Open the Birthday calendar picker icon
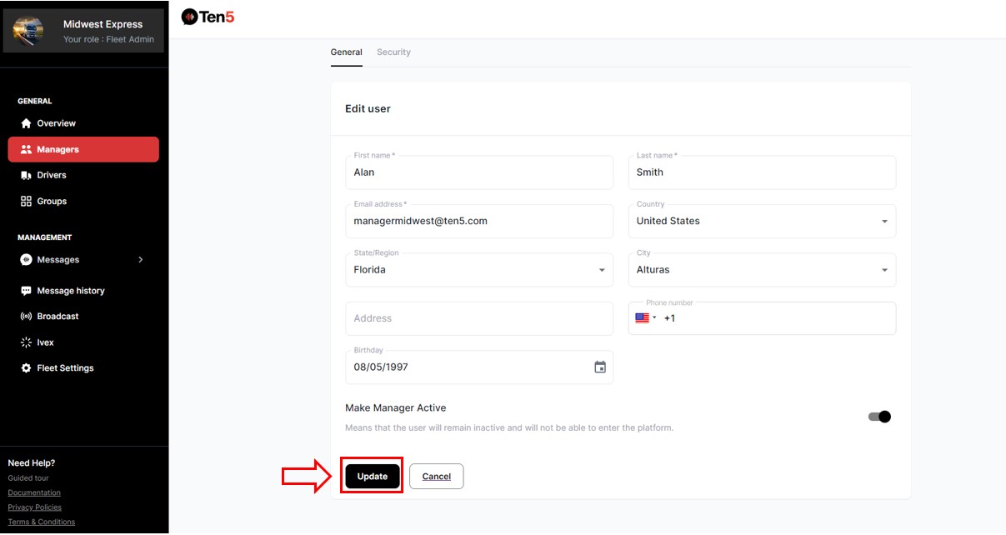The image size is (1006, 535). (x=599, y=367)
